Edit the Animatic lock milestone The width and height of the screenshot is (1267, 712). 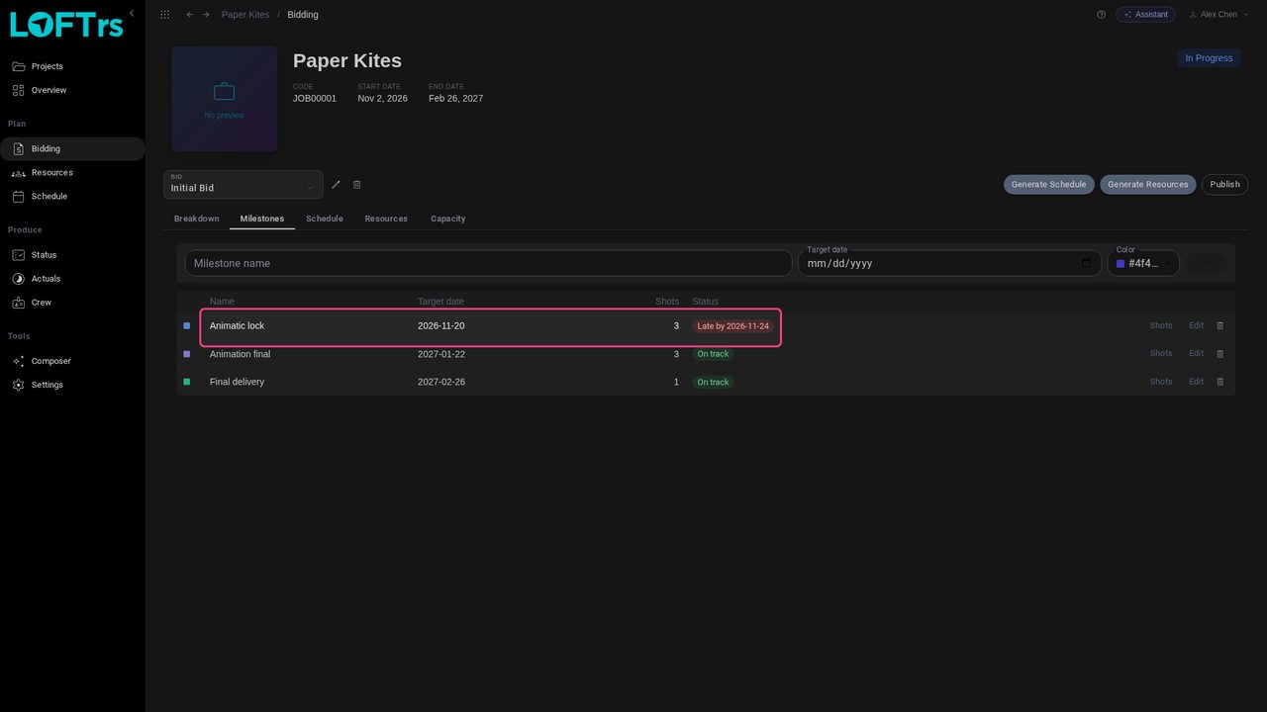point(1196,325)
